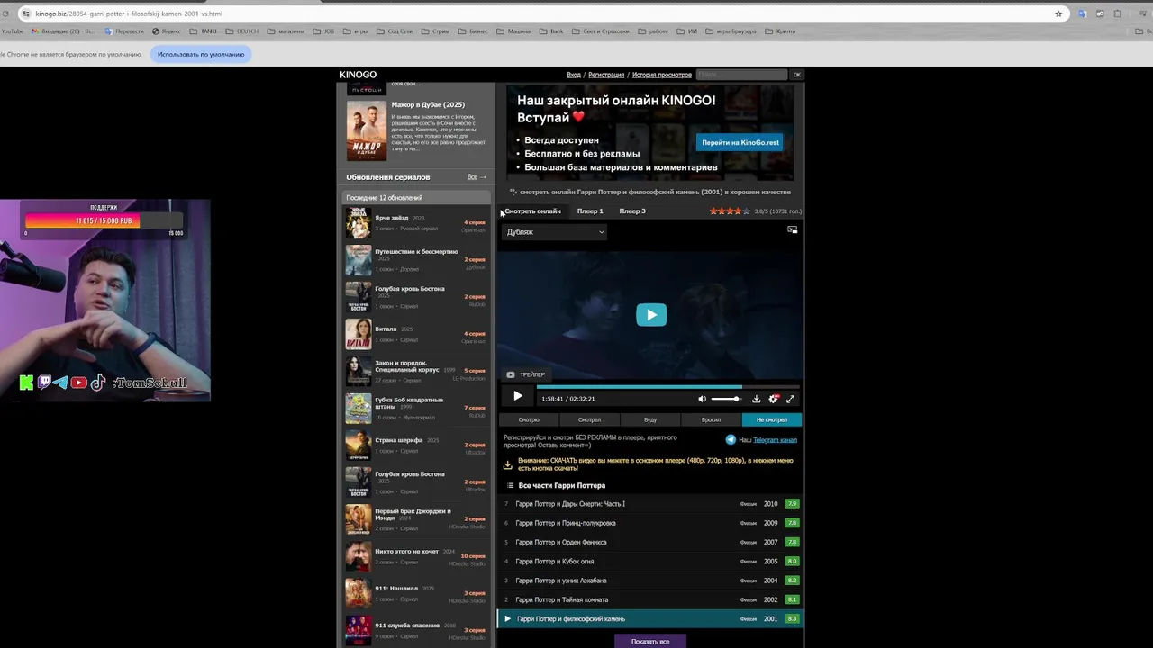1153x648 pixels.
Task: Switch to Смотреть онлайн tab
Action: [532, 211]
